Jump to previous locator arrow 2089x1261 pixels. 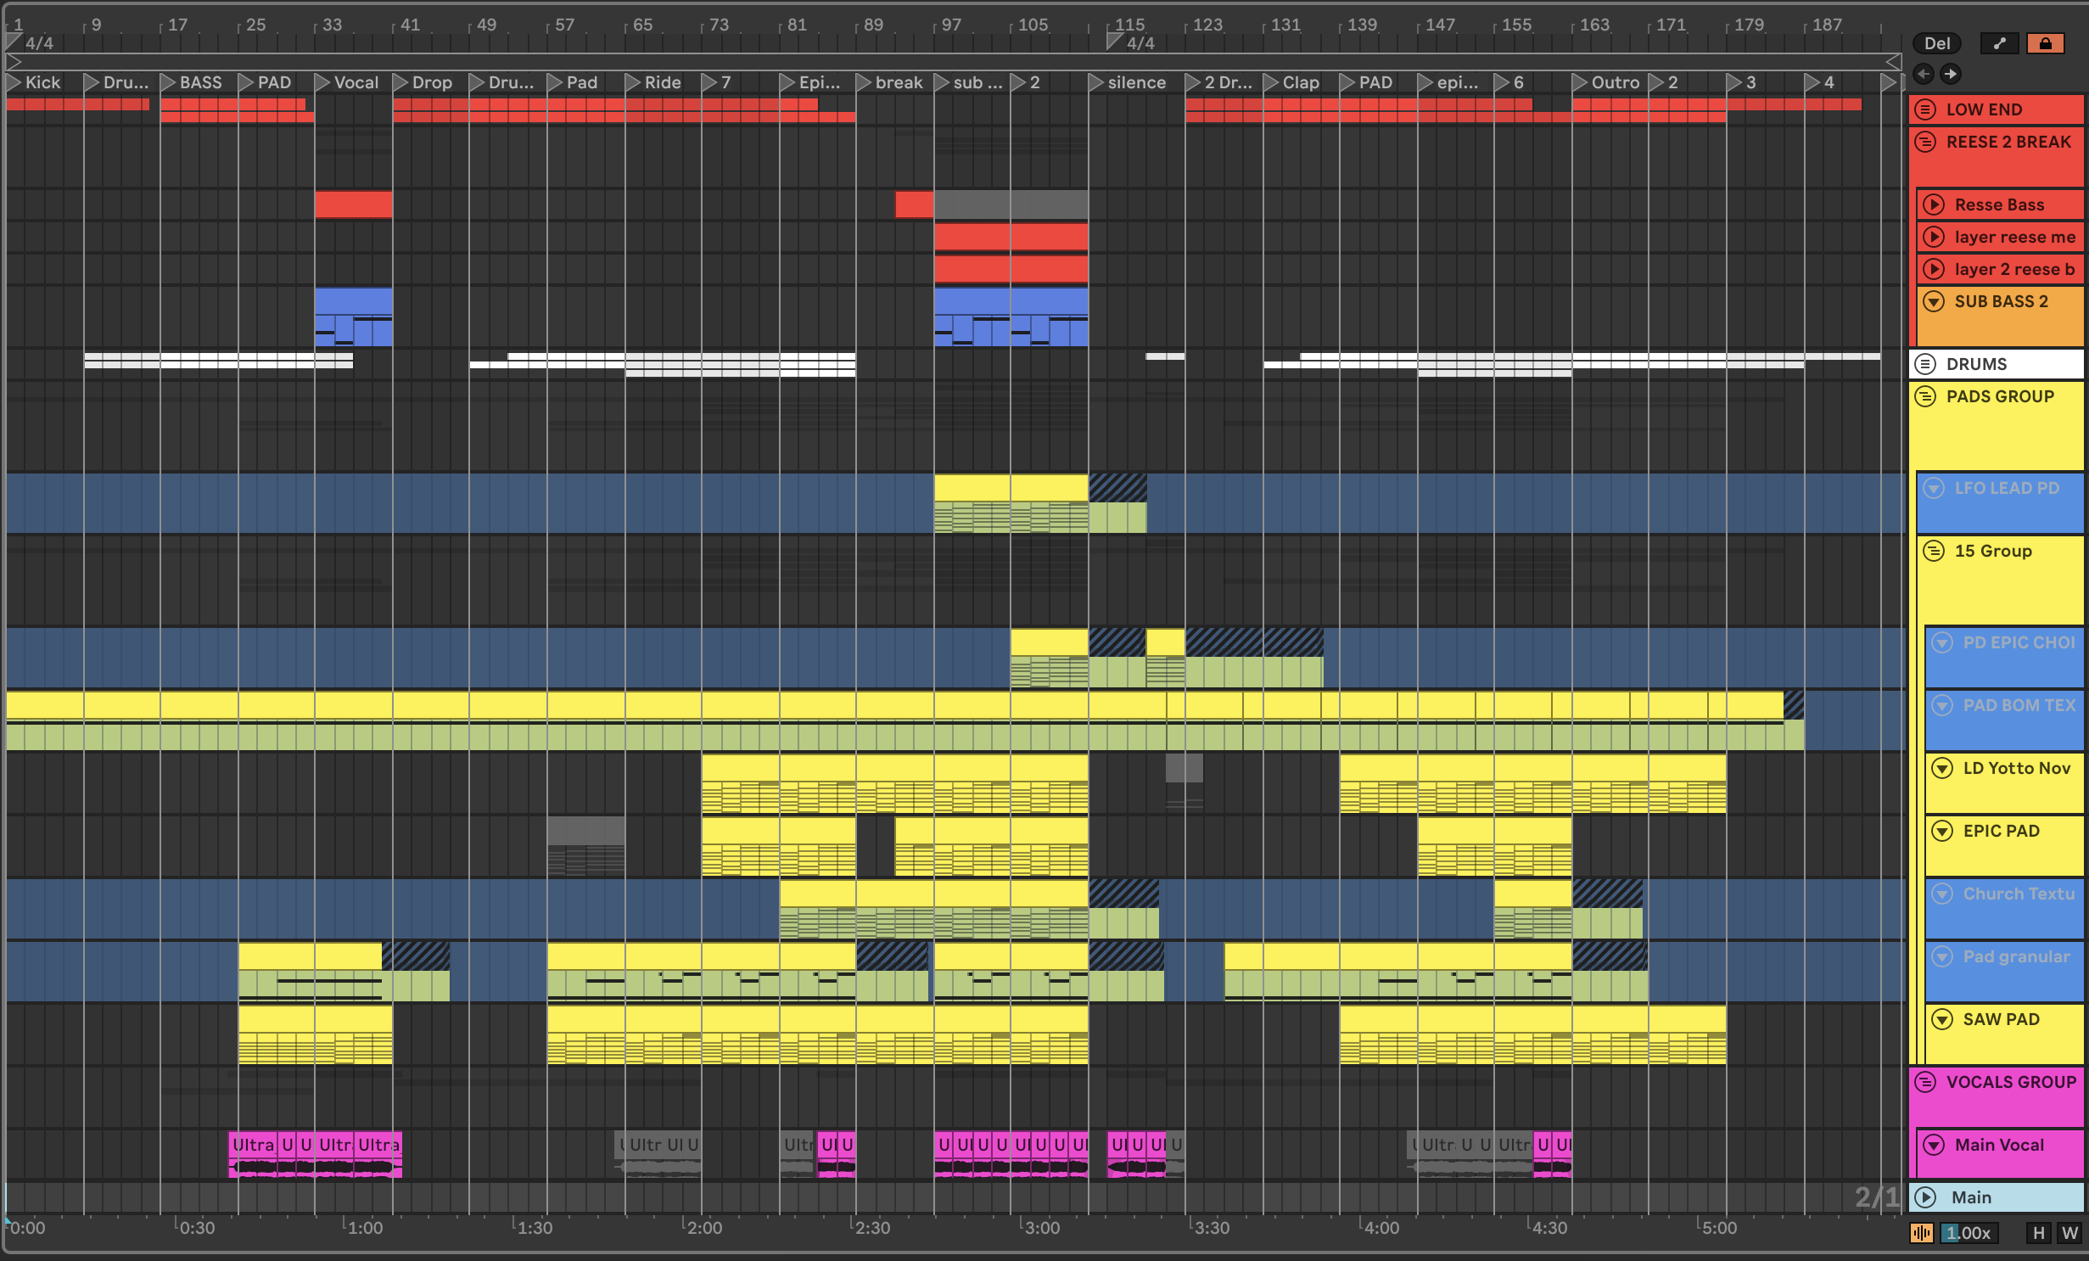coord(1924,74)
